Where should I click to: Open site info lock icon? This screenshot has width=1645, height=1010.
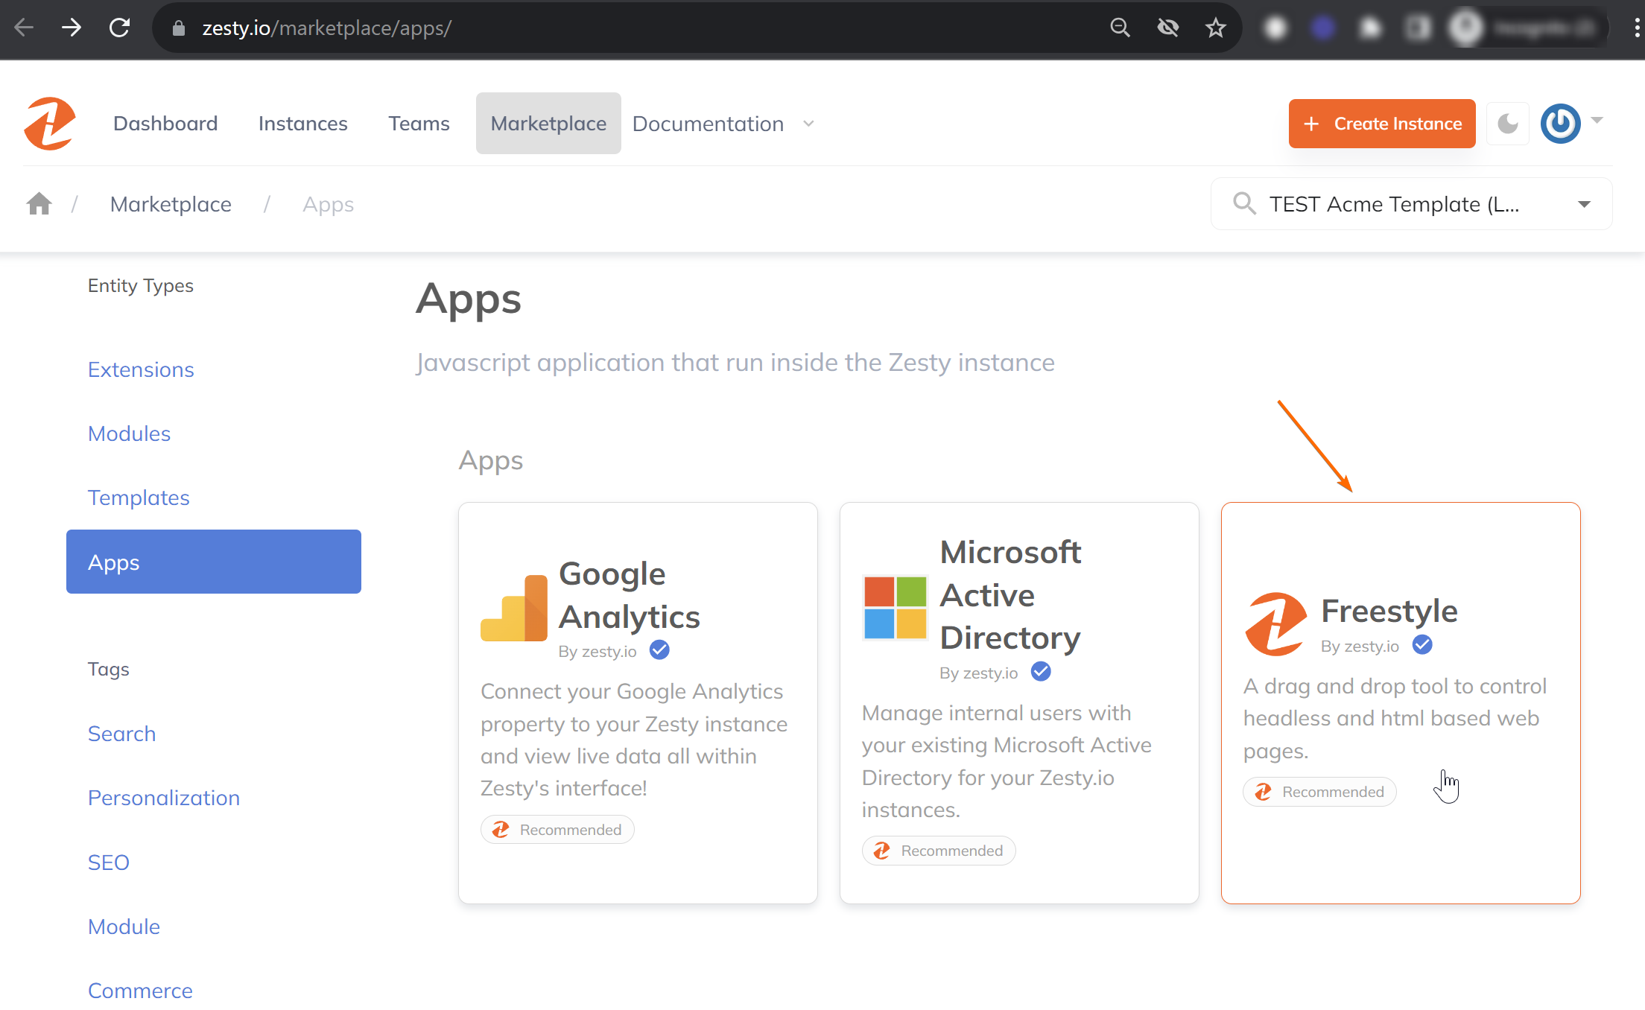[x=178, y=28]
